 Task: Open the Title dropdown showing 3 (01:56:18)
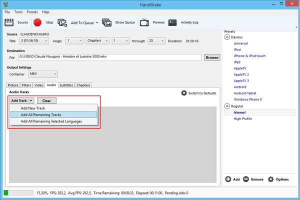pos(34,41)
